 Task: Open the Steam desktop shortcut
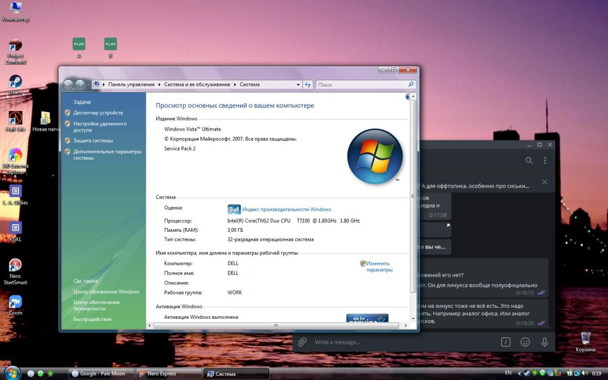[15, 85]
